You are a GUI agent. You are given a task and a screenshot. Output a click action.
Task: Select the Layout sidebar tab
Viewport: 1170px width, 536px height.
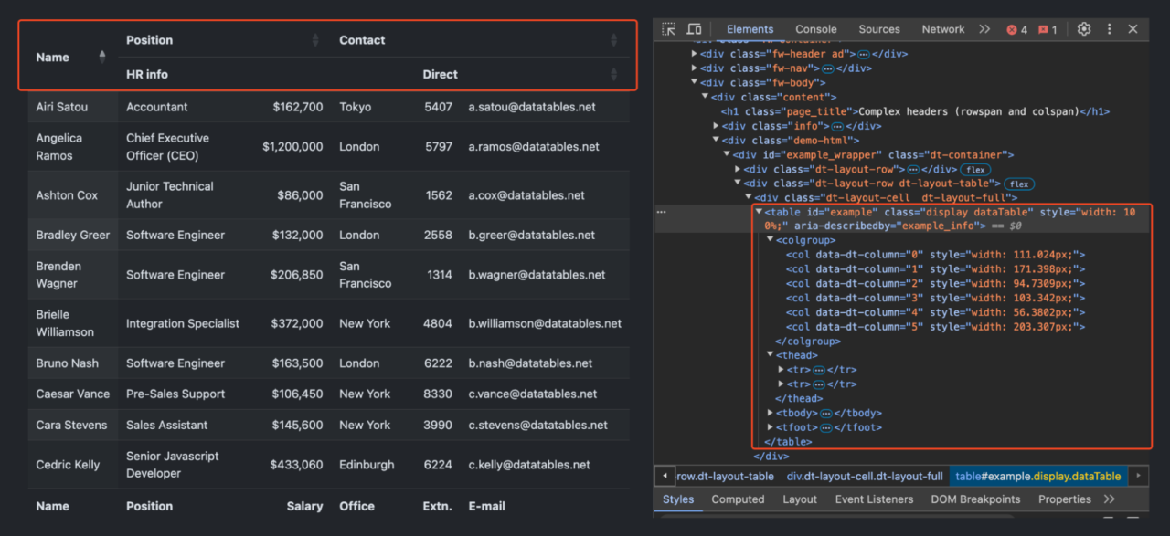click(800, 499)
